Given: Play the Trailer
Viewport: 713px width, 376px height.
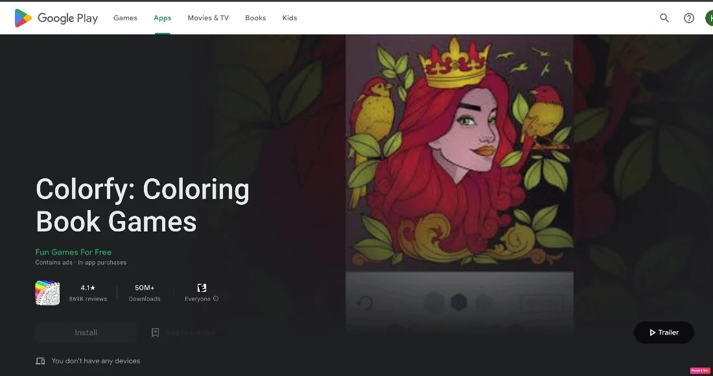Looking at the screenshot, I should click(x=664, y=333).
